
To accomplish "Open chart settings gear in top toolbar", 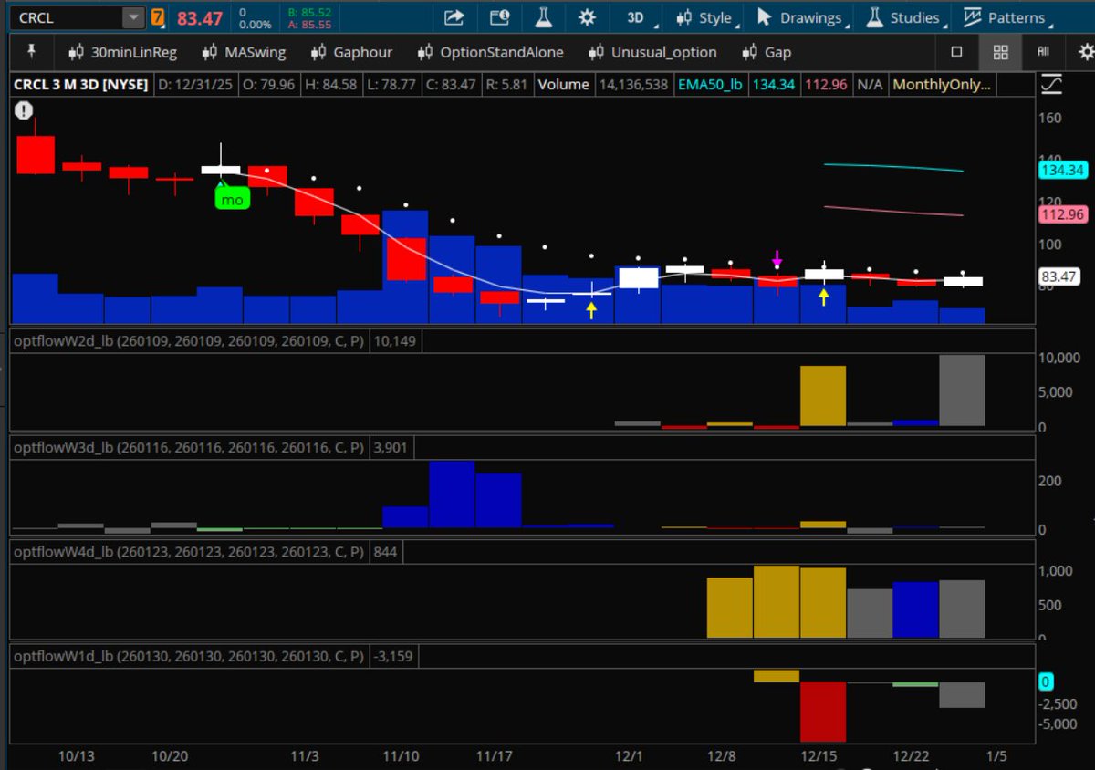I will pyautogui.click(x=588, y=17).
